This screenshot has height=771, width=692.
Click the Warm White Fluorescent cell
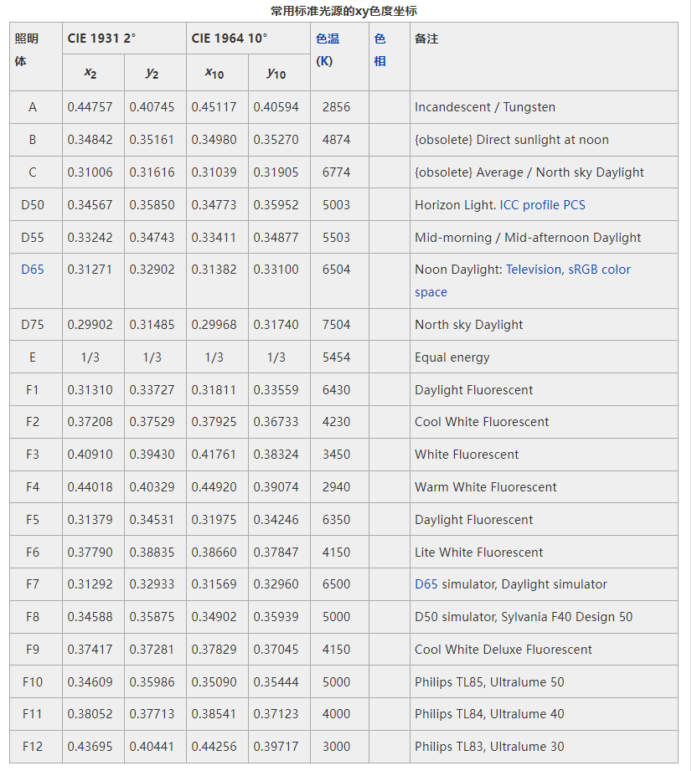click(485, 487)
